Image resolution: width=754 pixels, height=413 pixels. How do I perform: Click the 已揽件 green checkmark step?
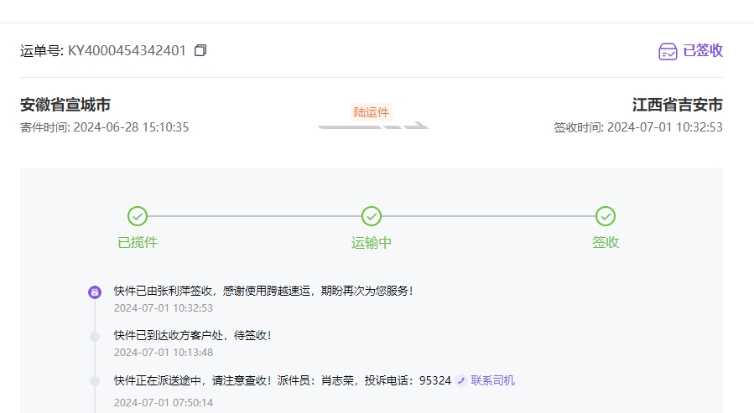(138, 216)
